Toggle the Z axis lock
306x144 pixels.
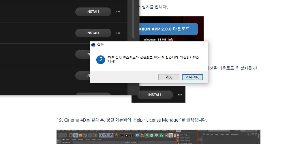111,135
